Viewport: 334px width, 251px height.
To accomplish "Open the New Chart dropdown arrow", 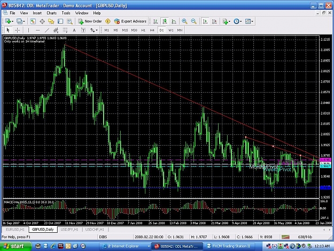I will pos(13,21).
